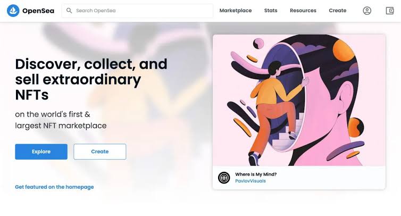401x216 pixels.
Task: Open the Where Is My Mind? title
Action: tap(256, 175)
